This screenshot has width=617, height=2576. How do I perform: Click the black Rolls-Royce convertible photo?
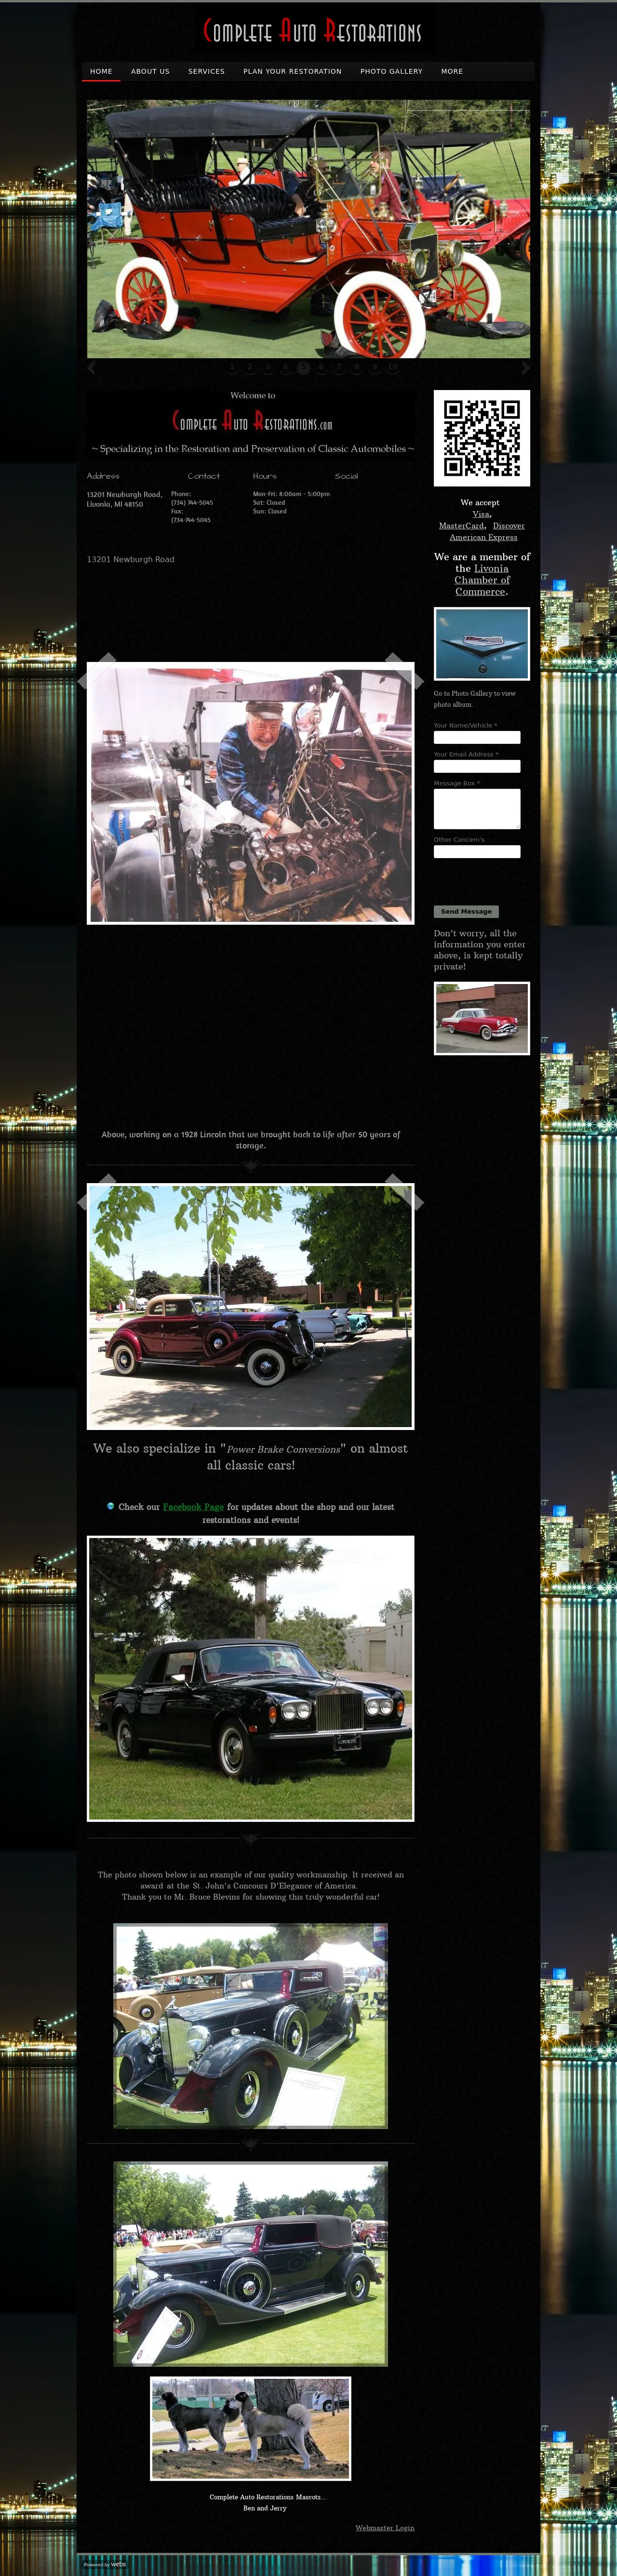tap(250, 1678)
